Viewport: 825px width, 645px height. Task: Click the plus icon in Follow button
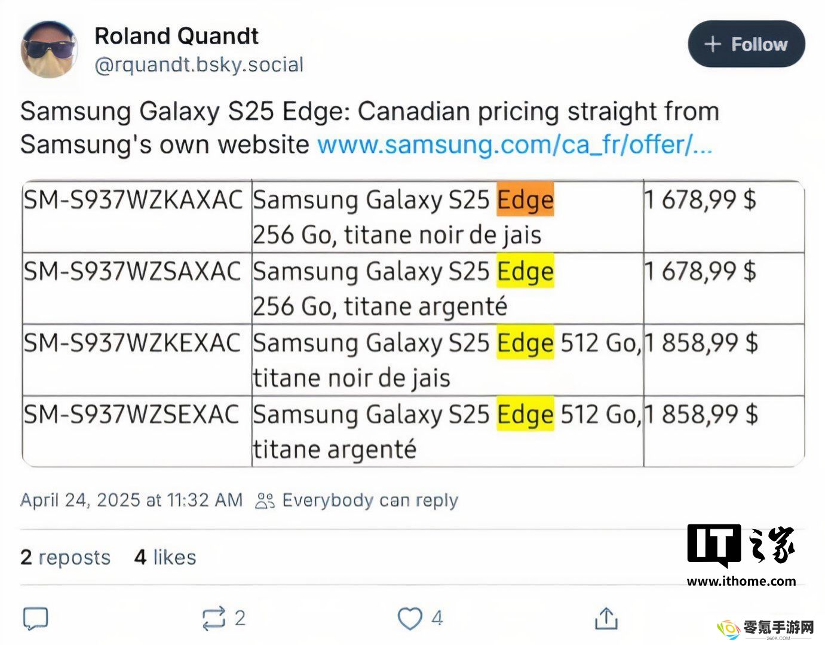[x=712, y=44]
